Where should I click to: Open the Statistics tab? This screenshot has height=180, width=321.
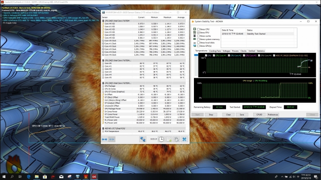tap(261, 51)
